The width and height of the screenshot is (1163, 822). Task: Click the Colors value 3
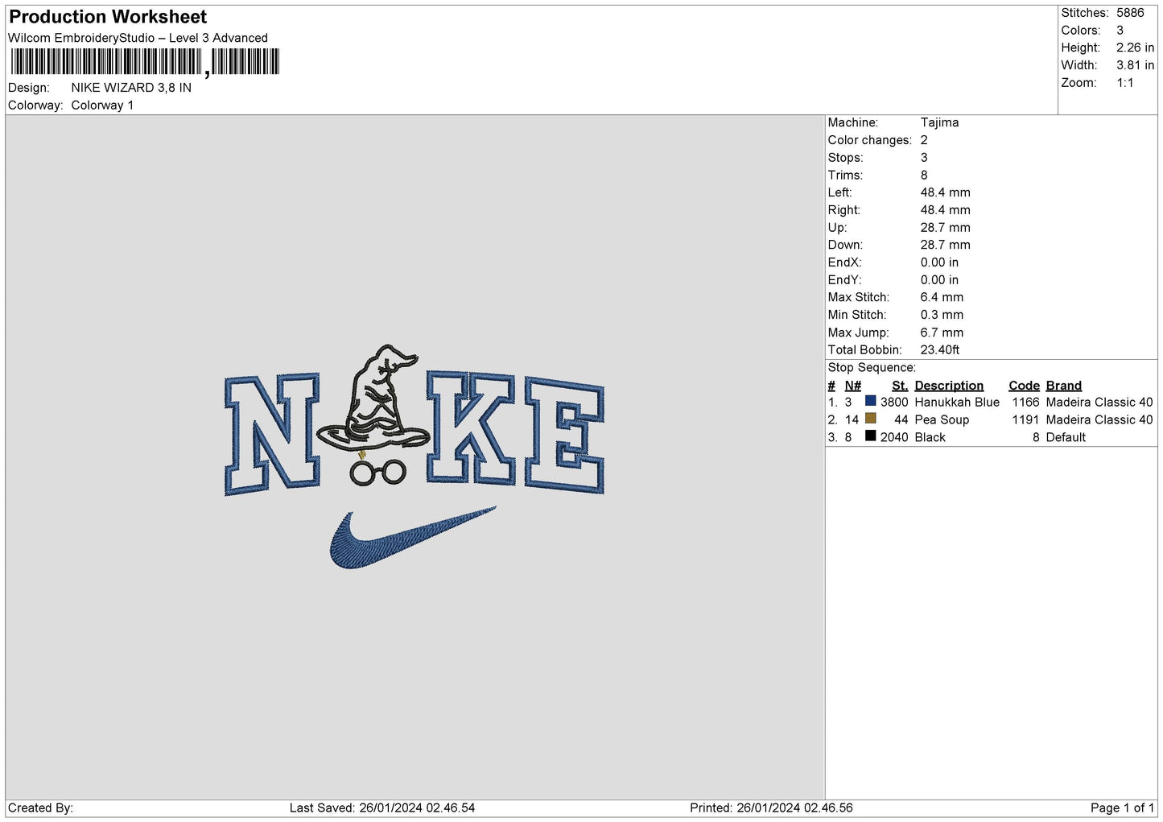(x=1120, y=31)
